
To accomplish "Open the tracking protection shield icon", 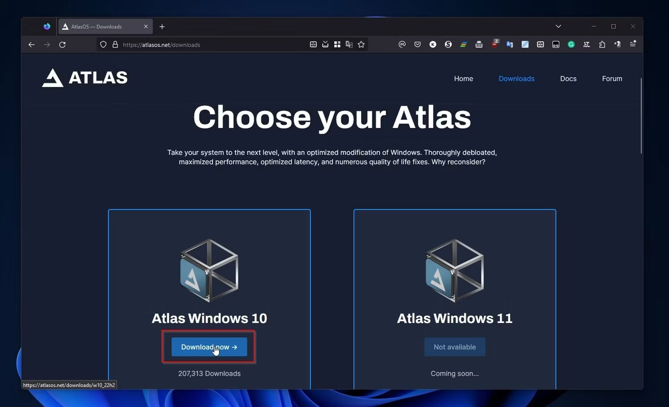I will [x=103, y=45].
